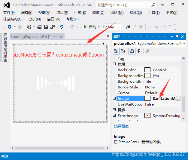Click the grayed Redo arrow icon
This screenshot has width=188, height=160.
click(72, 27)
